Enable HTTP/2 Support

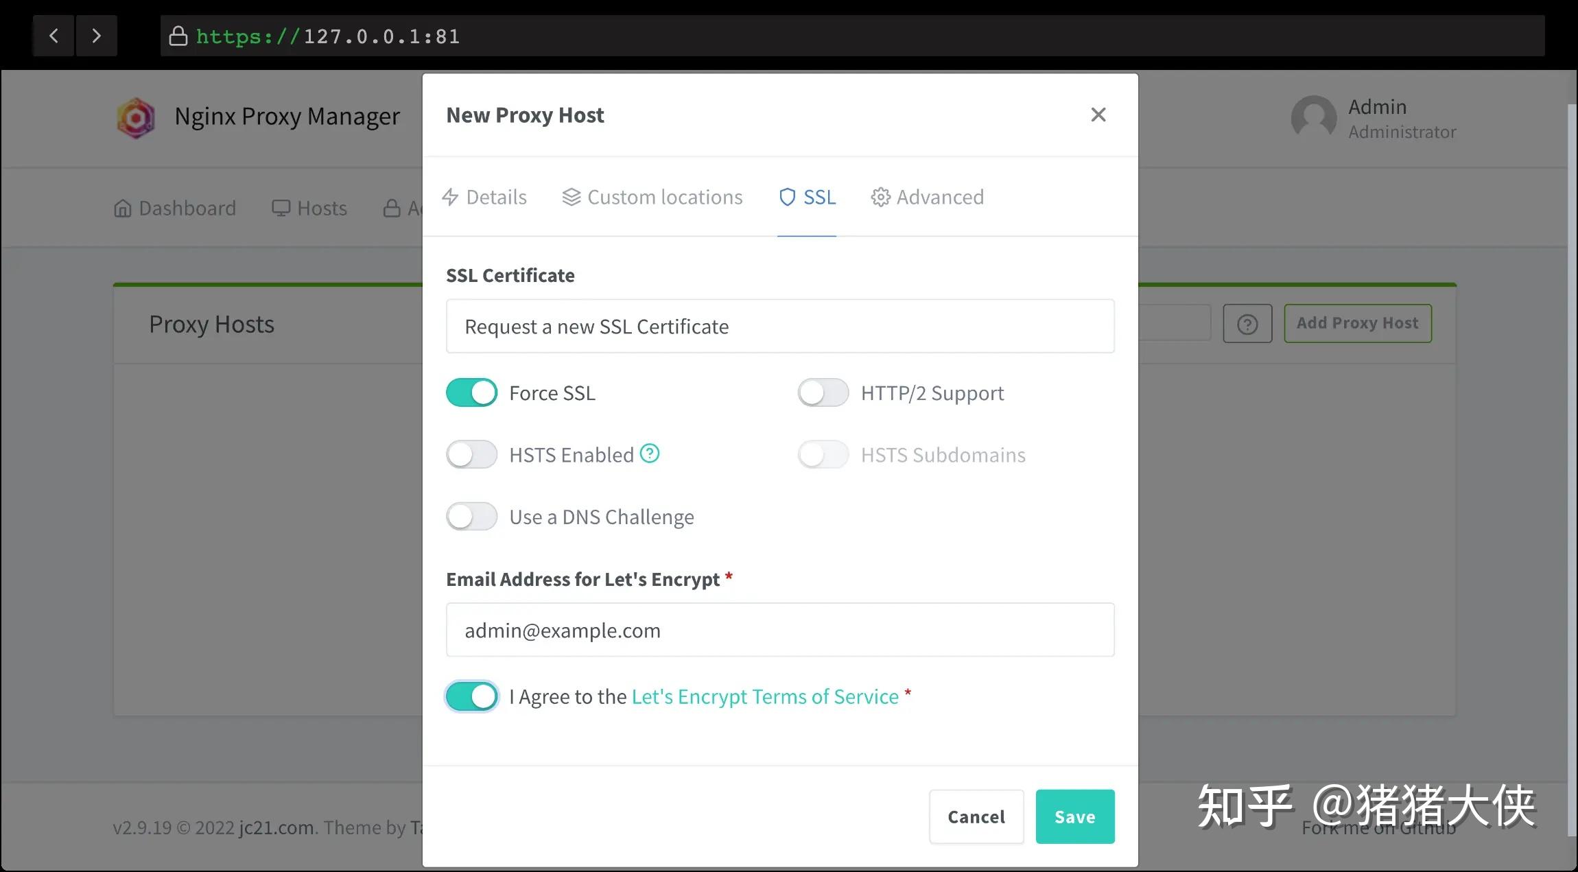[823, 392]
